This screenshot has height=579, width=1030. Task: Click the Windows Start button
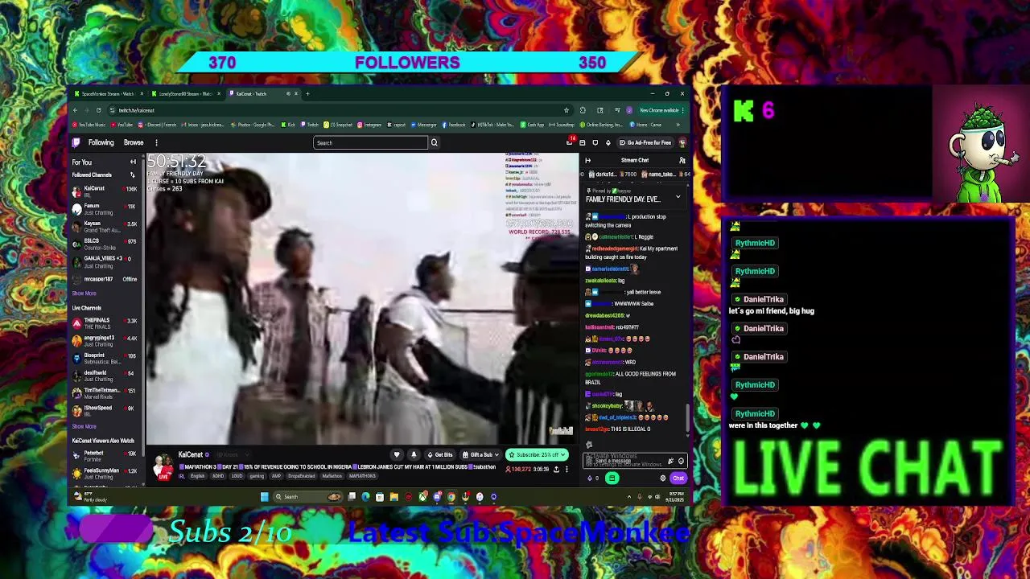click(x=264, y=497)
